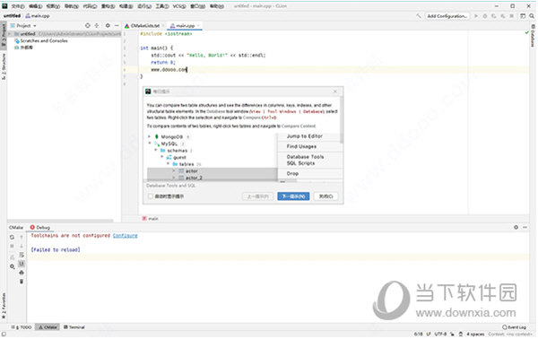Click the 4 spaces indent setting
The height and width of the screenshot is (339, 538).
coord(475,334)
